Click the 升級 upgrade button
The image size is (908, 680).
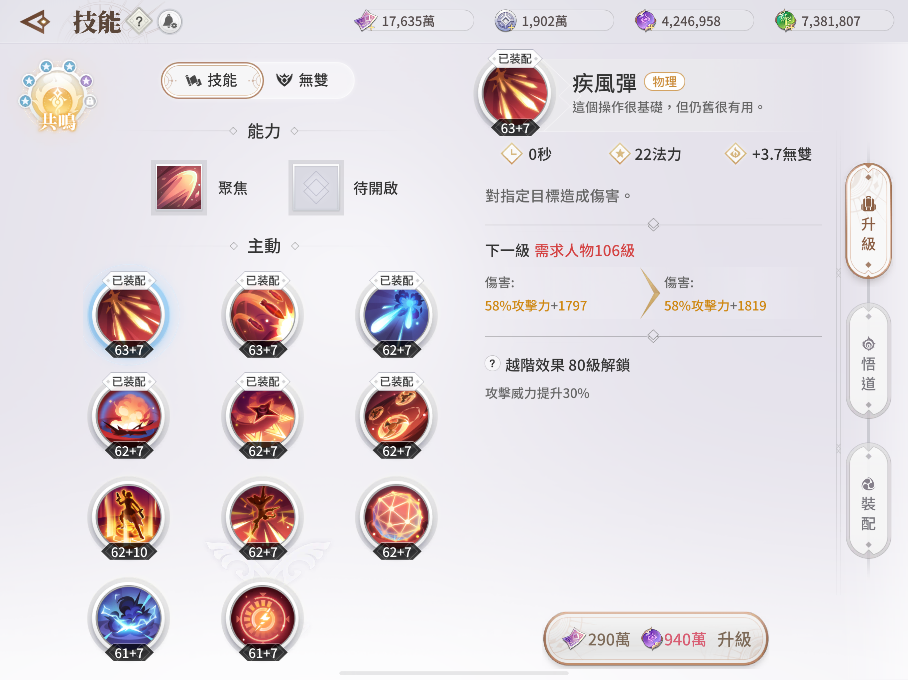(x=655, y=638)
